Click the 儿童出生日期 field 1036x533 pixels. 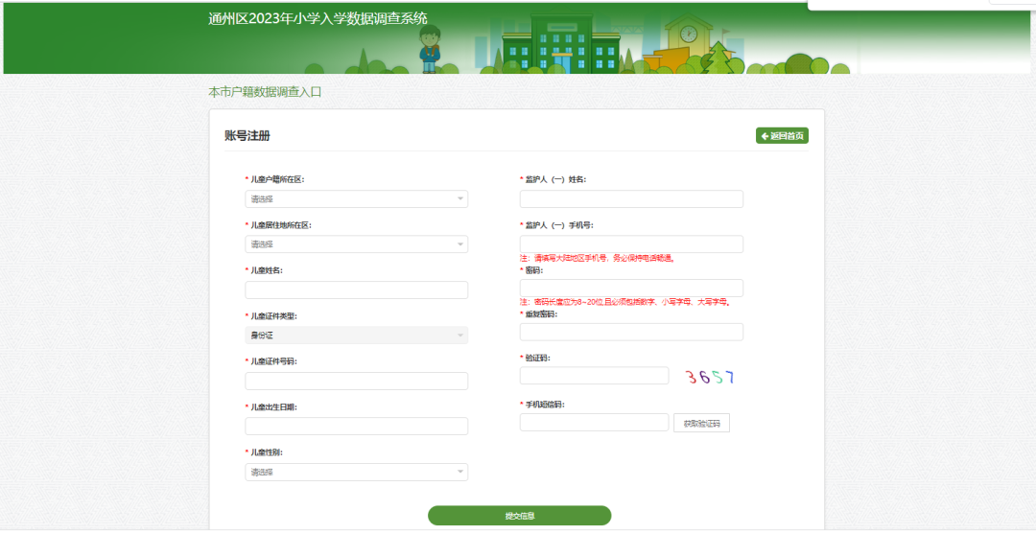click(356, 426)
